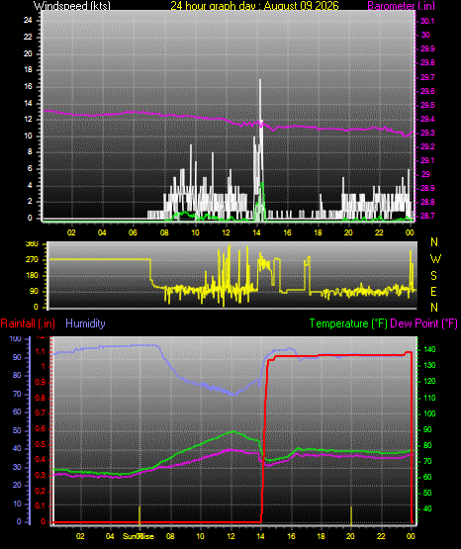Viewport: 461px width, 549px height.
Task: Click the 24 hour graph day title
Action: pos(255,5)
